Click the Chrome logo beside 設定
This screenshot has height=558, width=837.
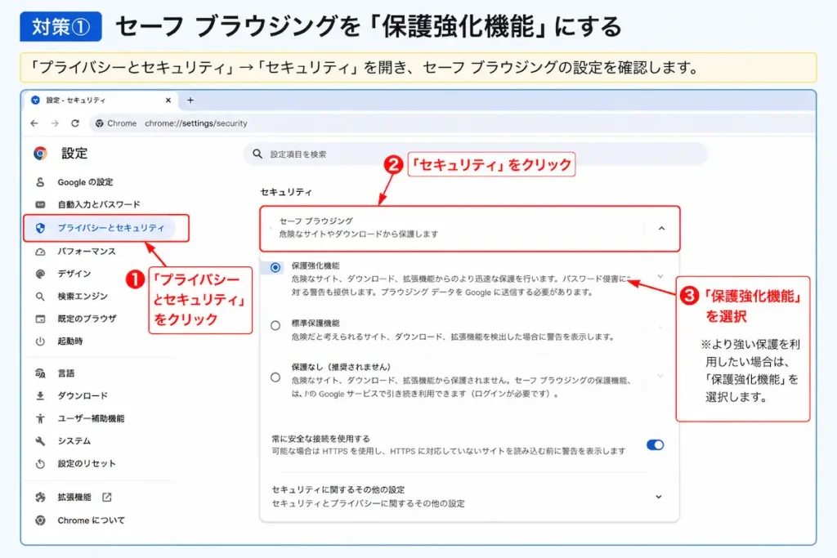pyautogui.click(x=41, y=154)
